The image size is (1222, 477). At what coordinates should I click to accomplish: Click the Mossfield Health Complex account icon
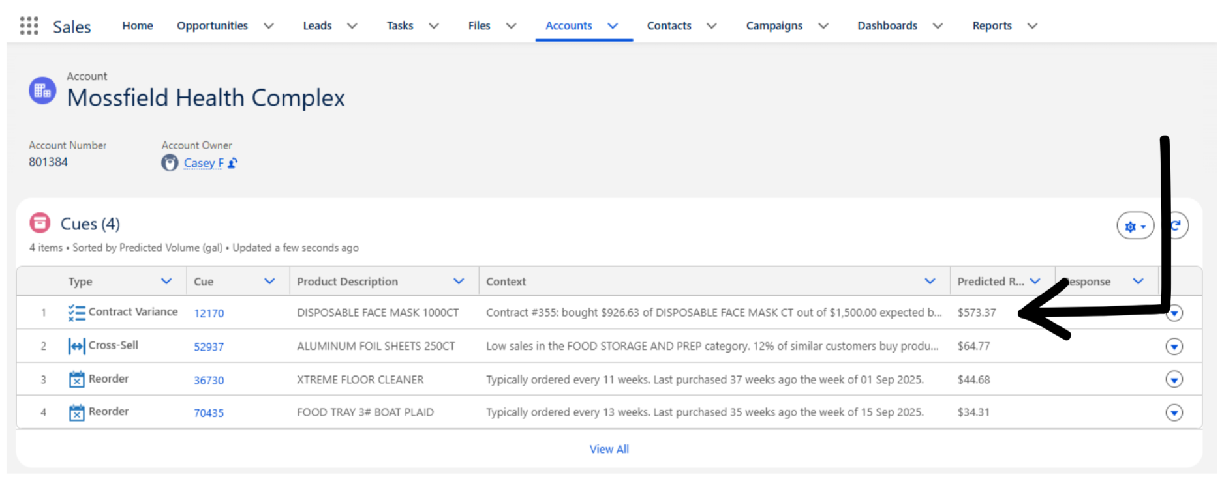pos(42,91)
